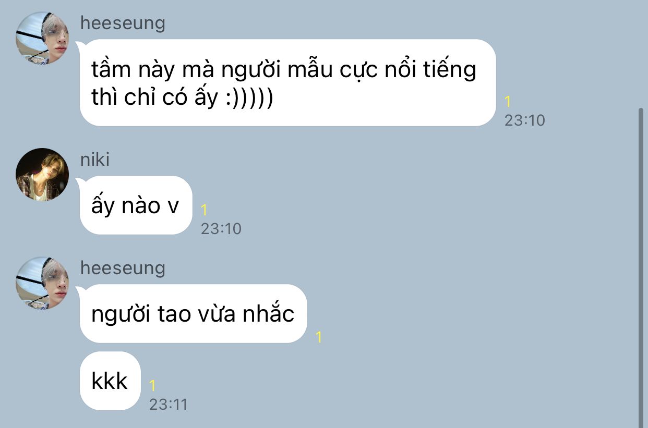Tap the read count next to 'ấy nào v'

coord(205,210)
